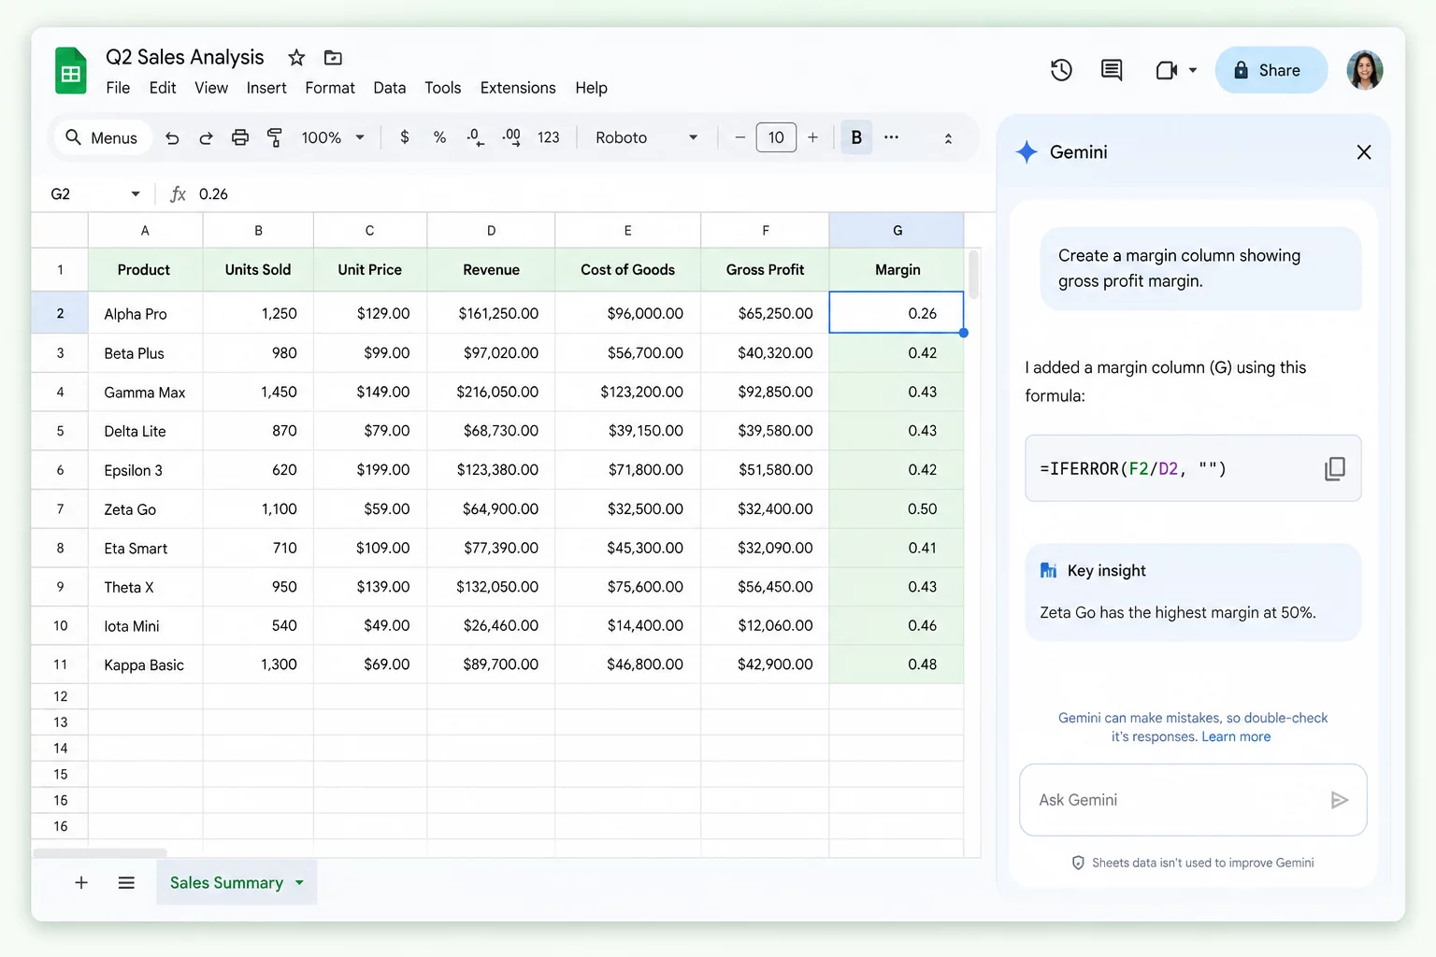This screenshot has width=1436, height=957.
Task: Select the Sales Summary tab
Action: (237, 882)
